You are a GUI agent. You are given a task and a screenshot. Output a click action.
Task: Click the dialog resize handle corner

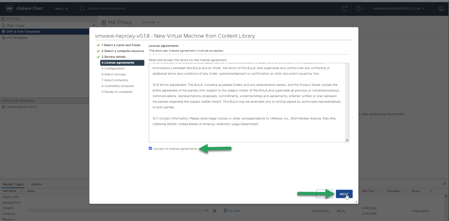356,202
